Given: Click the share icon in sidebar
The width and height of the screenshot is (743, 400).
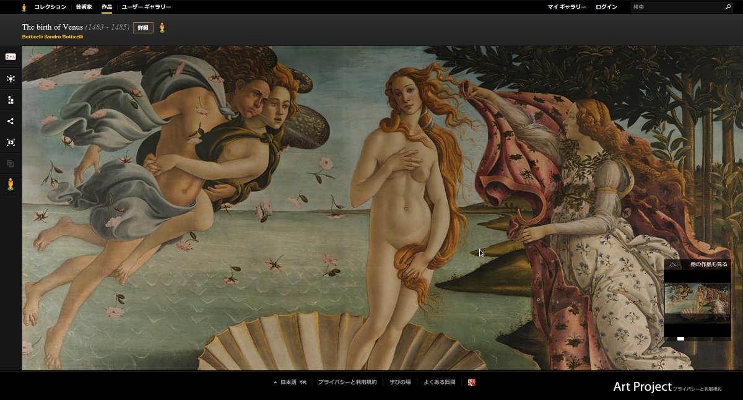Looking at the screenshot, I should [11, 121].
